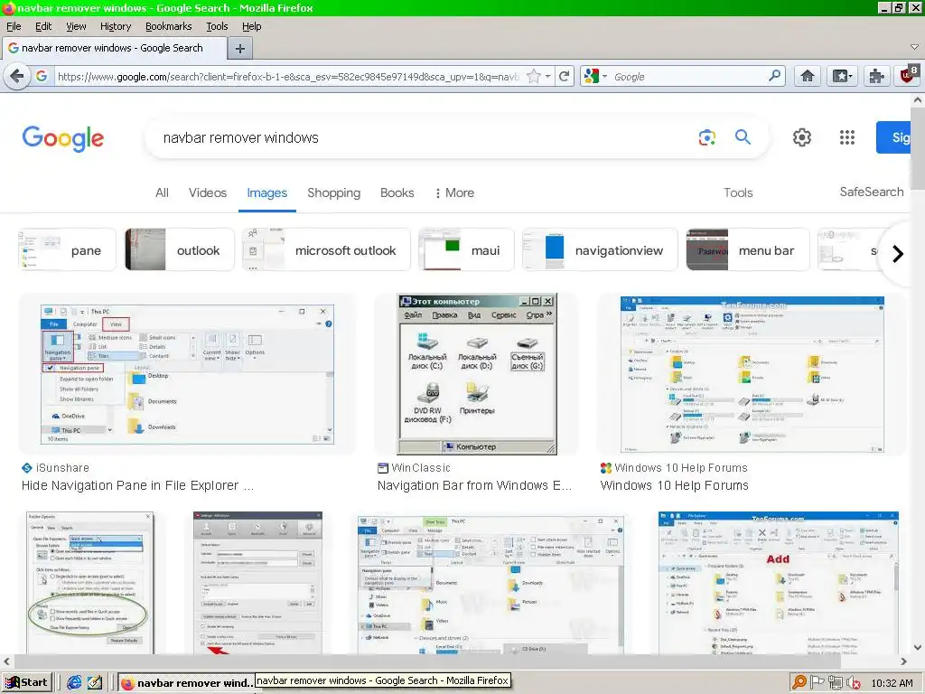
Task: Open the View menu
Action: tap(76, 26)
